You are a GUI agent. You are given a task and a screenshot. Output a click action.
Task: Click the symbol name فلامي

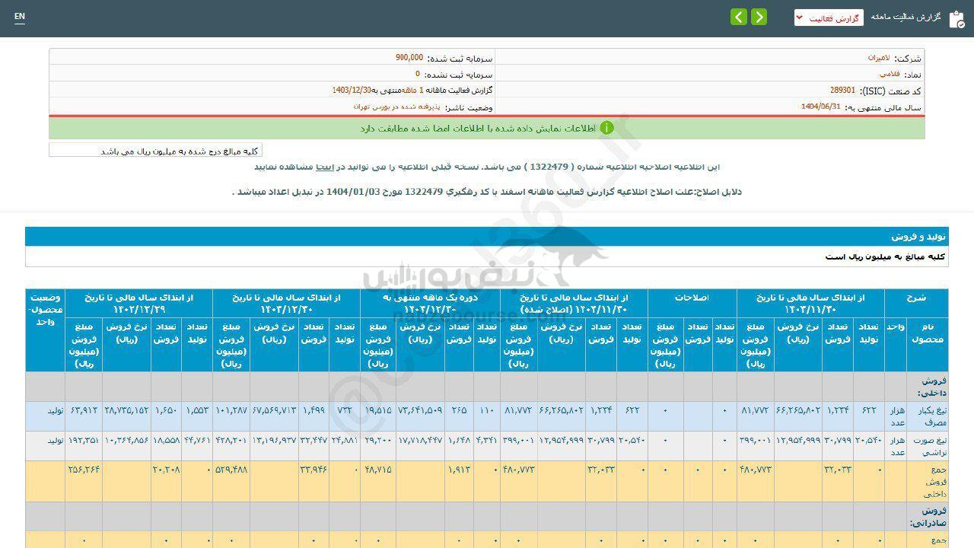[890, 75]
